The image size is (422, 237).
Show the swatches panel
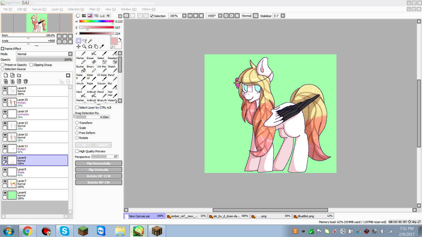tap(102, 16)
